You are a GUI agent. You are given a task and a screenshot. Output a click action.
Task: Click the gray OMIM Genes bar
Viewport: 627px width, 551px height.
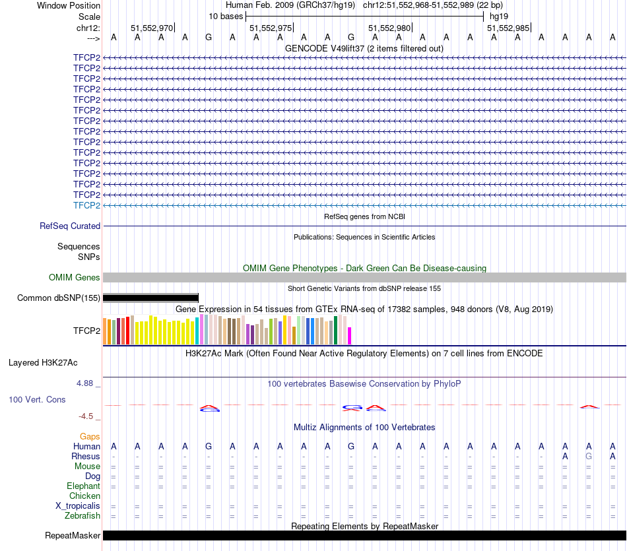coord(364,278)
